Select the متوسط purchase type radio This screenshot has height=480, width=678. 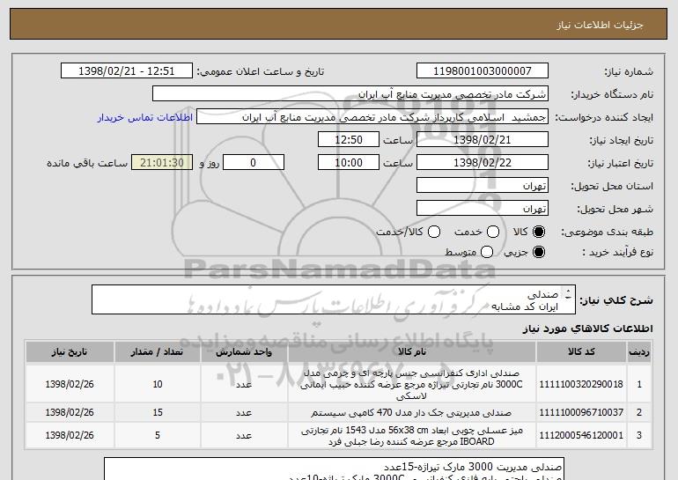point(487,252)
